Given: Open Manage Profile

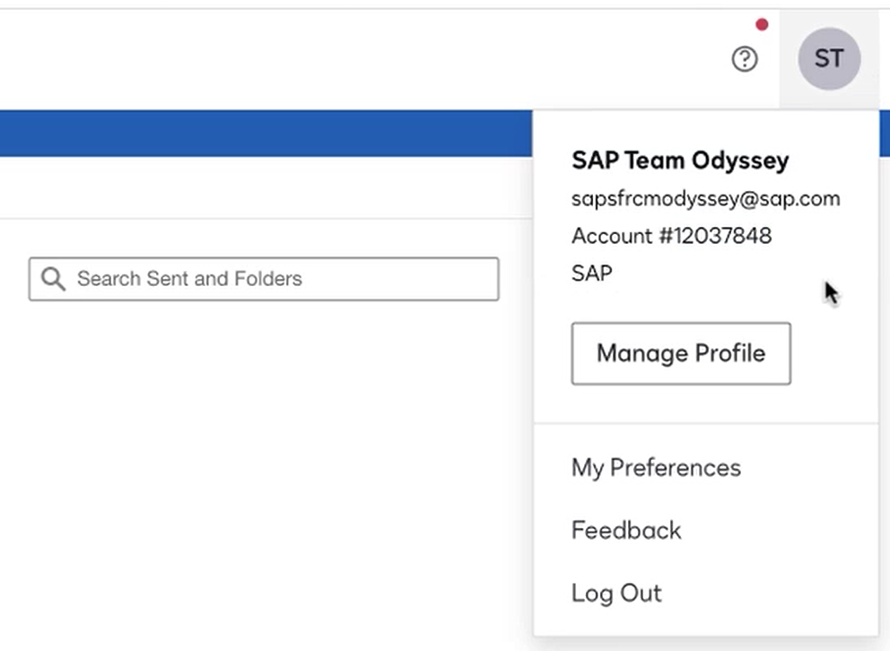Looking at the screenshot, I should [681, 353].
